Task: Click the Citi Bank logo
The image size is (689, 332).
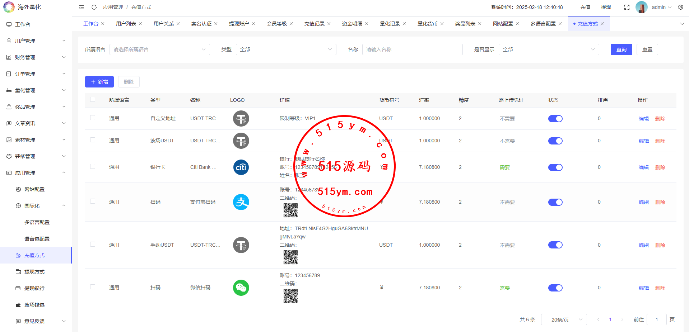Action: (241, 167)
